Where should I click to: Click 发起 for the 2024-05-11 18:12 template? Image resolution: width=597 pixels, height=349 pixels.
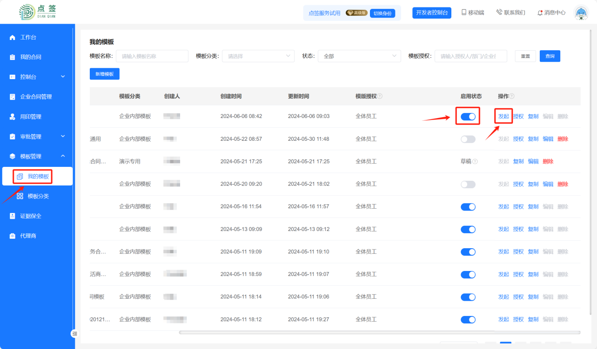pyautogui.click(x=503, y=319)
